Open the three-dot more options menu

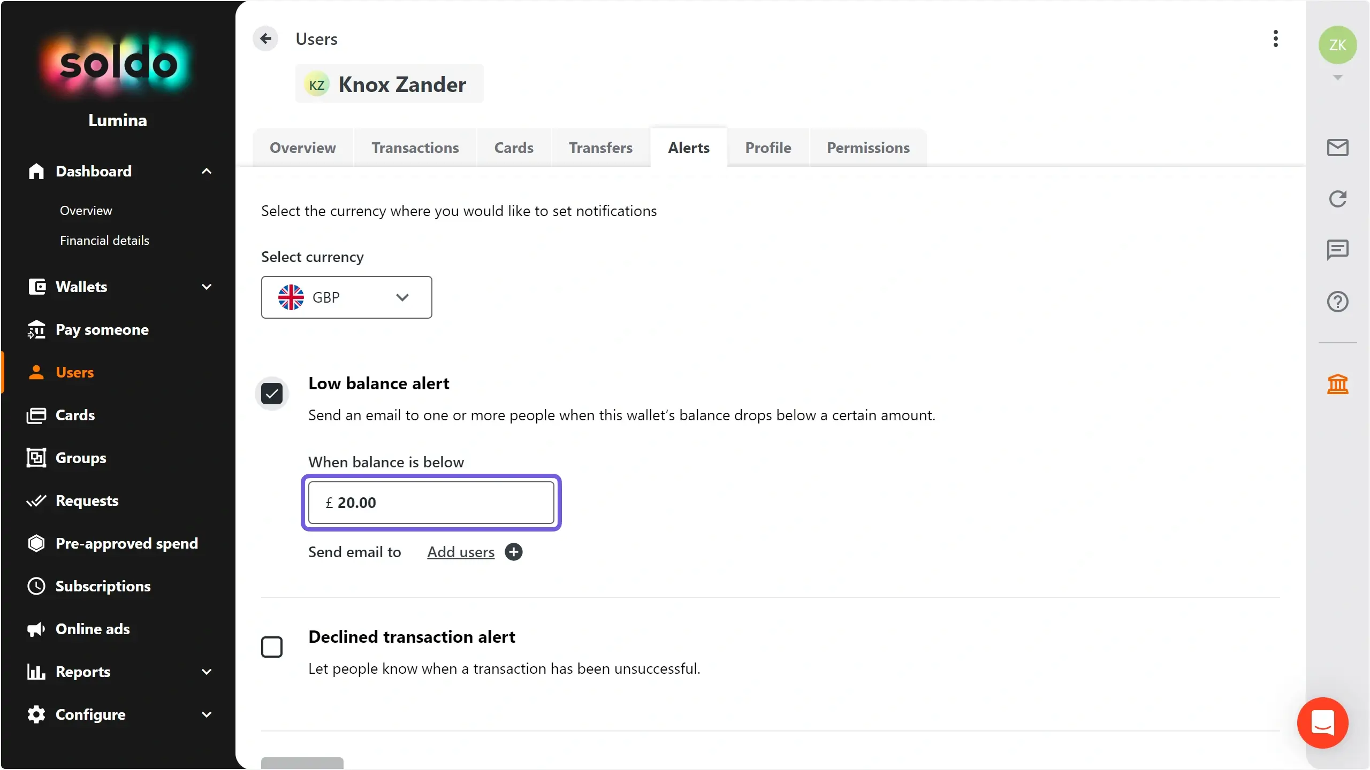point(1276,38)
